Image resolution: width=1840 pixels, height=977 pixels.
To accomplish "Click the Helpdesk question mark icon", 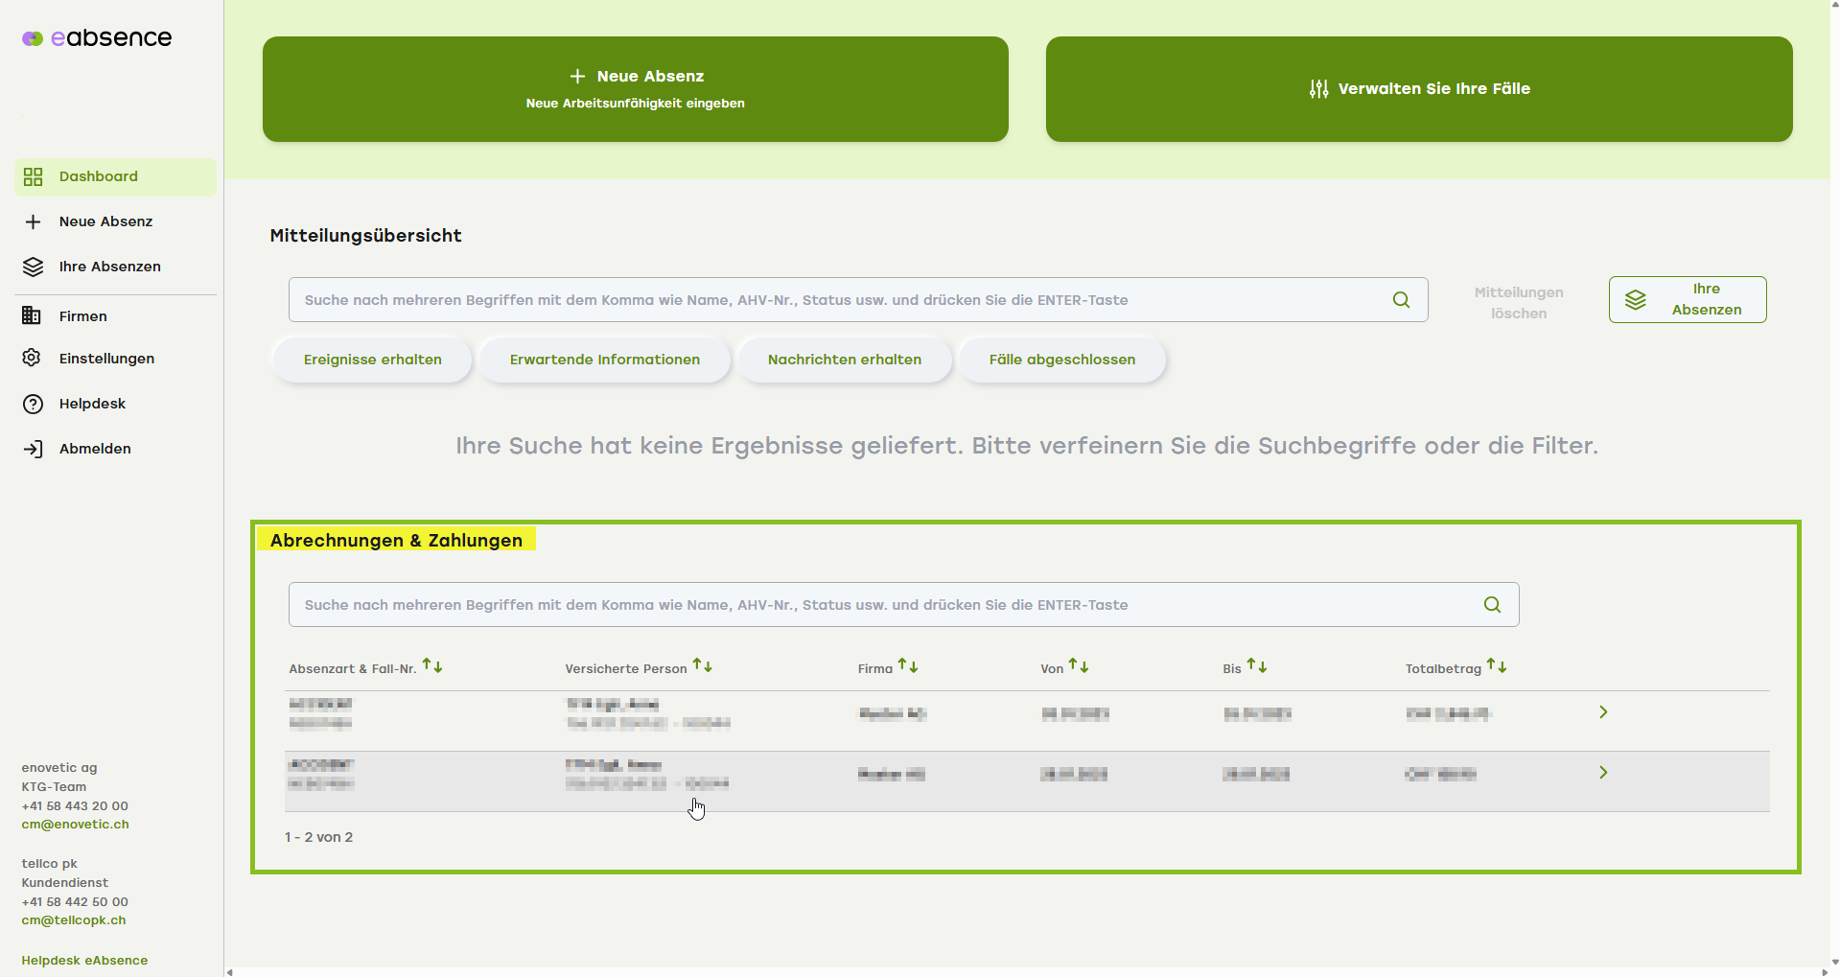I will pyautogui.click(x=33, y=404).
